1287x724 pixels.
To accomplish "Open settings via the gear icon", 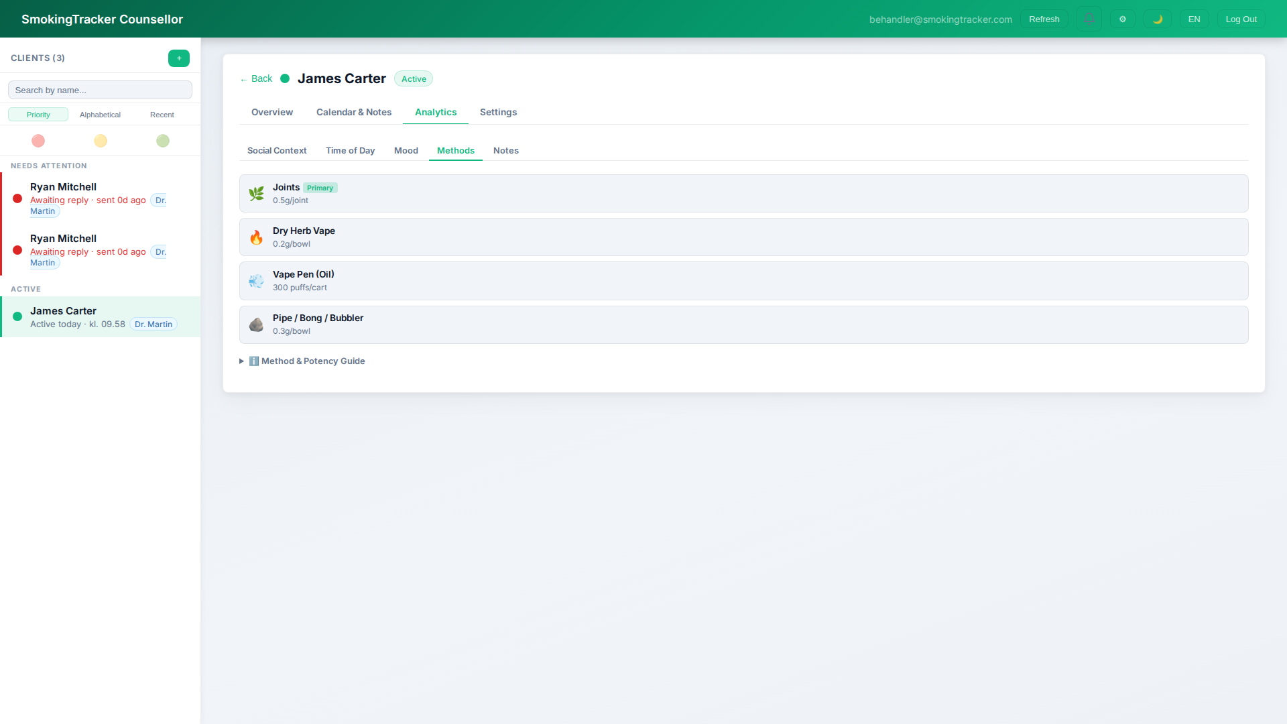I will (1123, 19).
